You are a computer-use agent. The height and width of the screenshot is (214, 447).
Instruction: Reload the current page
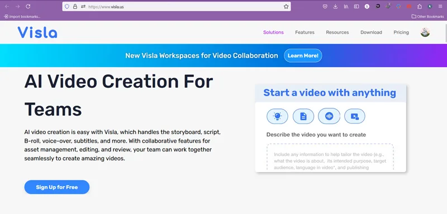(x=28, y=6)
